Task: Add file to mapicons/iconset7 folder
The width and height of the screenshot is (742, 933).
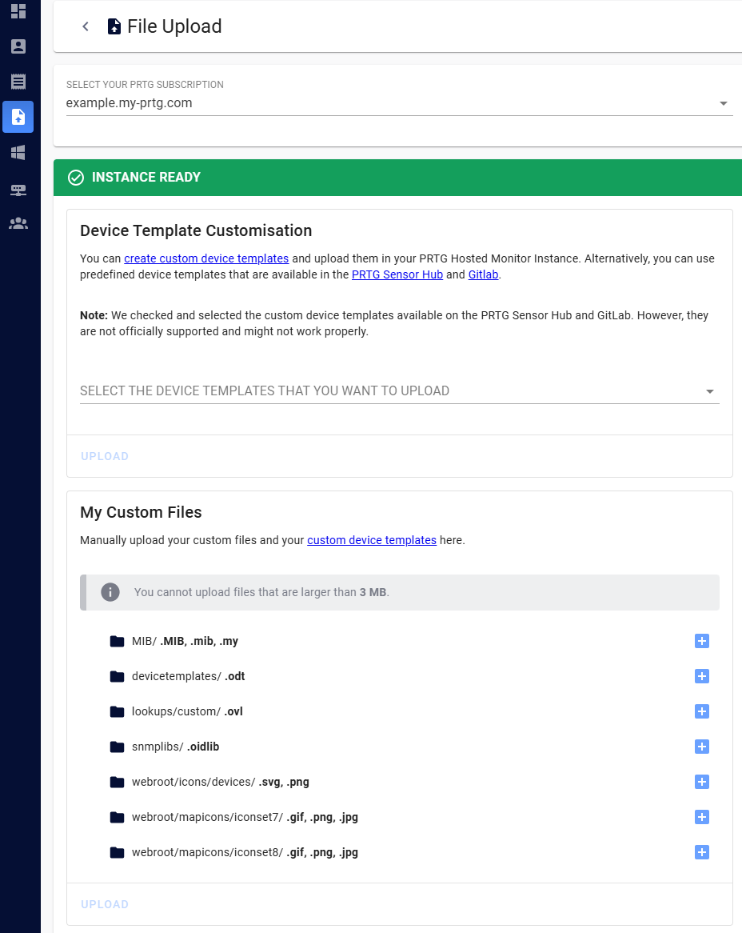Action: [x=701, y=817]
